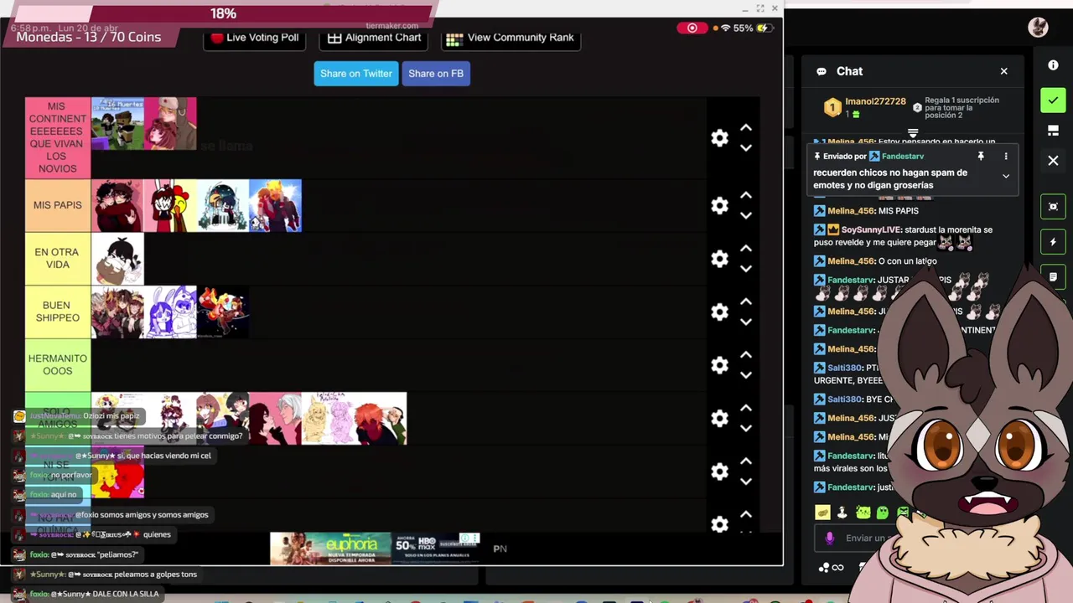This screenshot has width=1073, height=603.
Task: Move MIS PAPIS tier up
Action: [x=746, y=195]
